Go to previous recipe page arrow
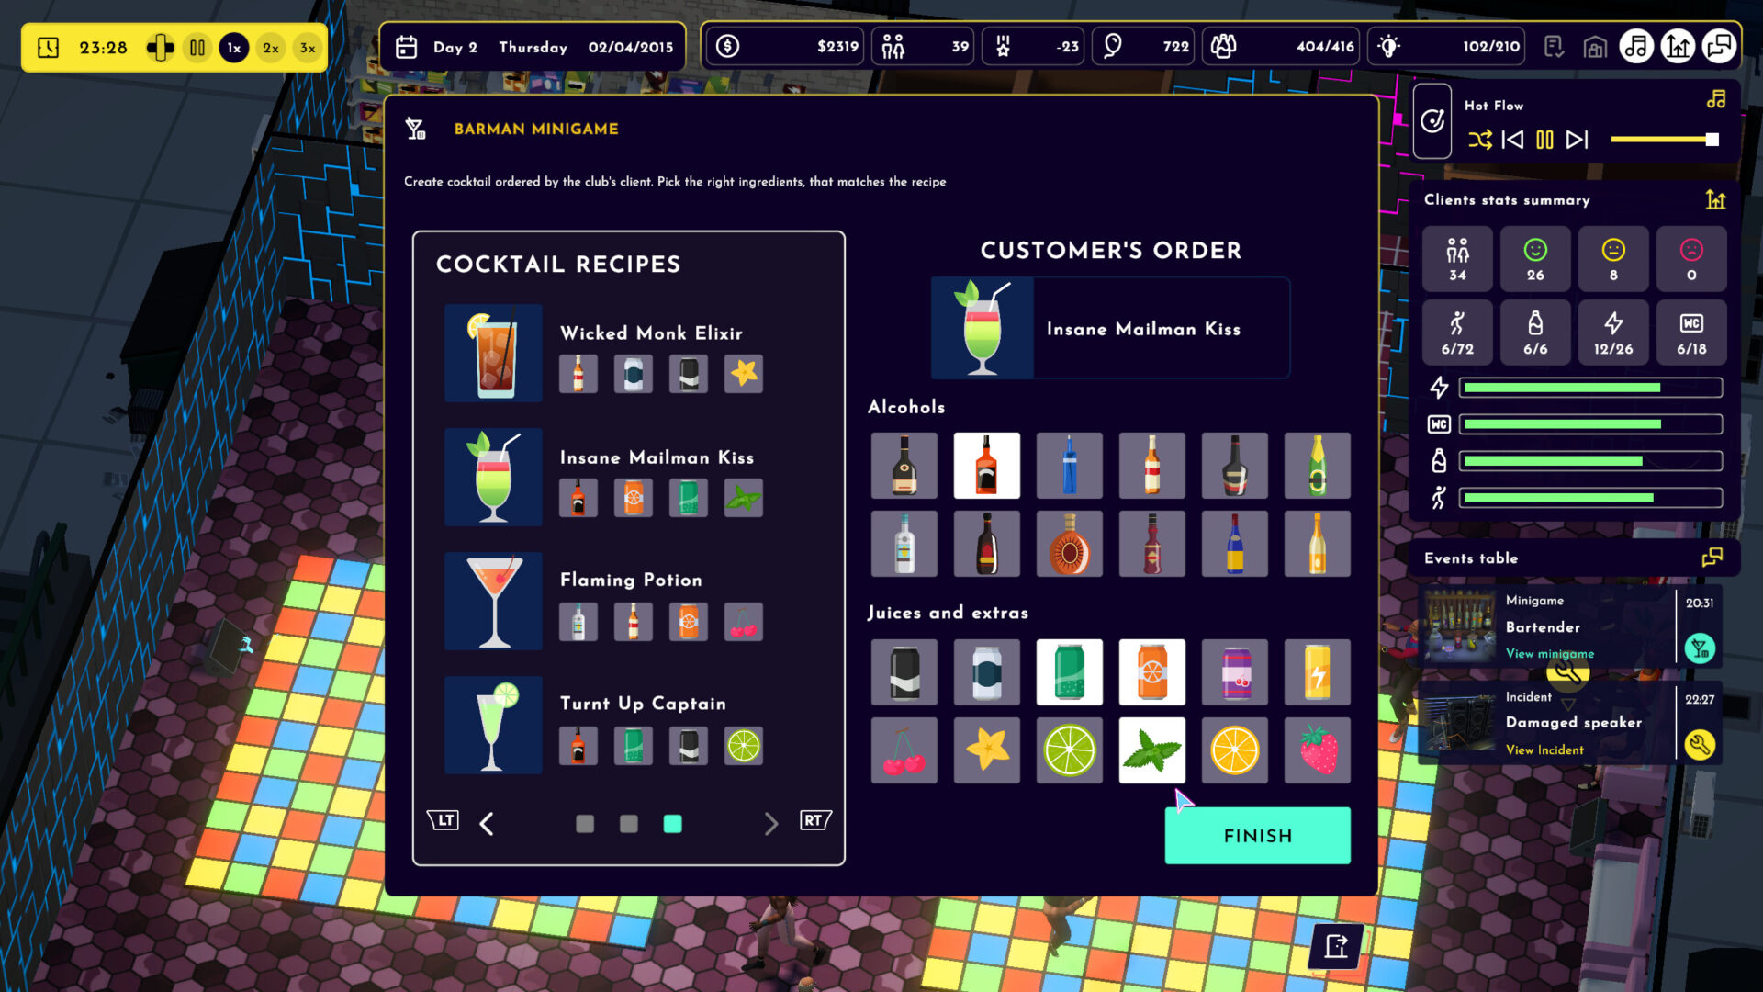Screen dimensions: 1763x992 click(x=487, y=823)
